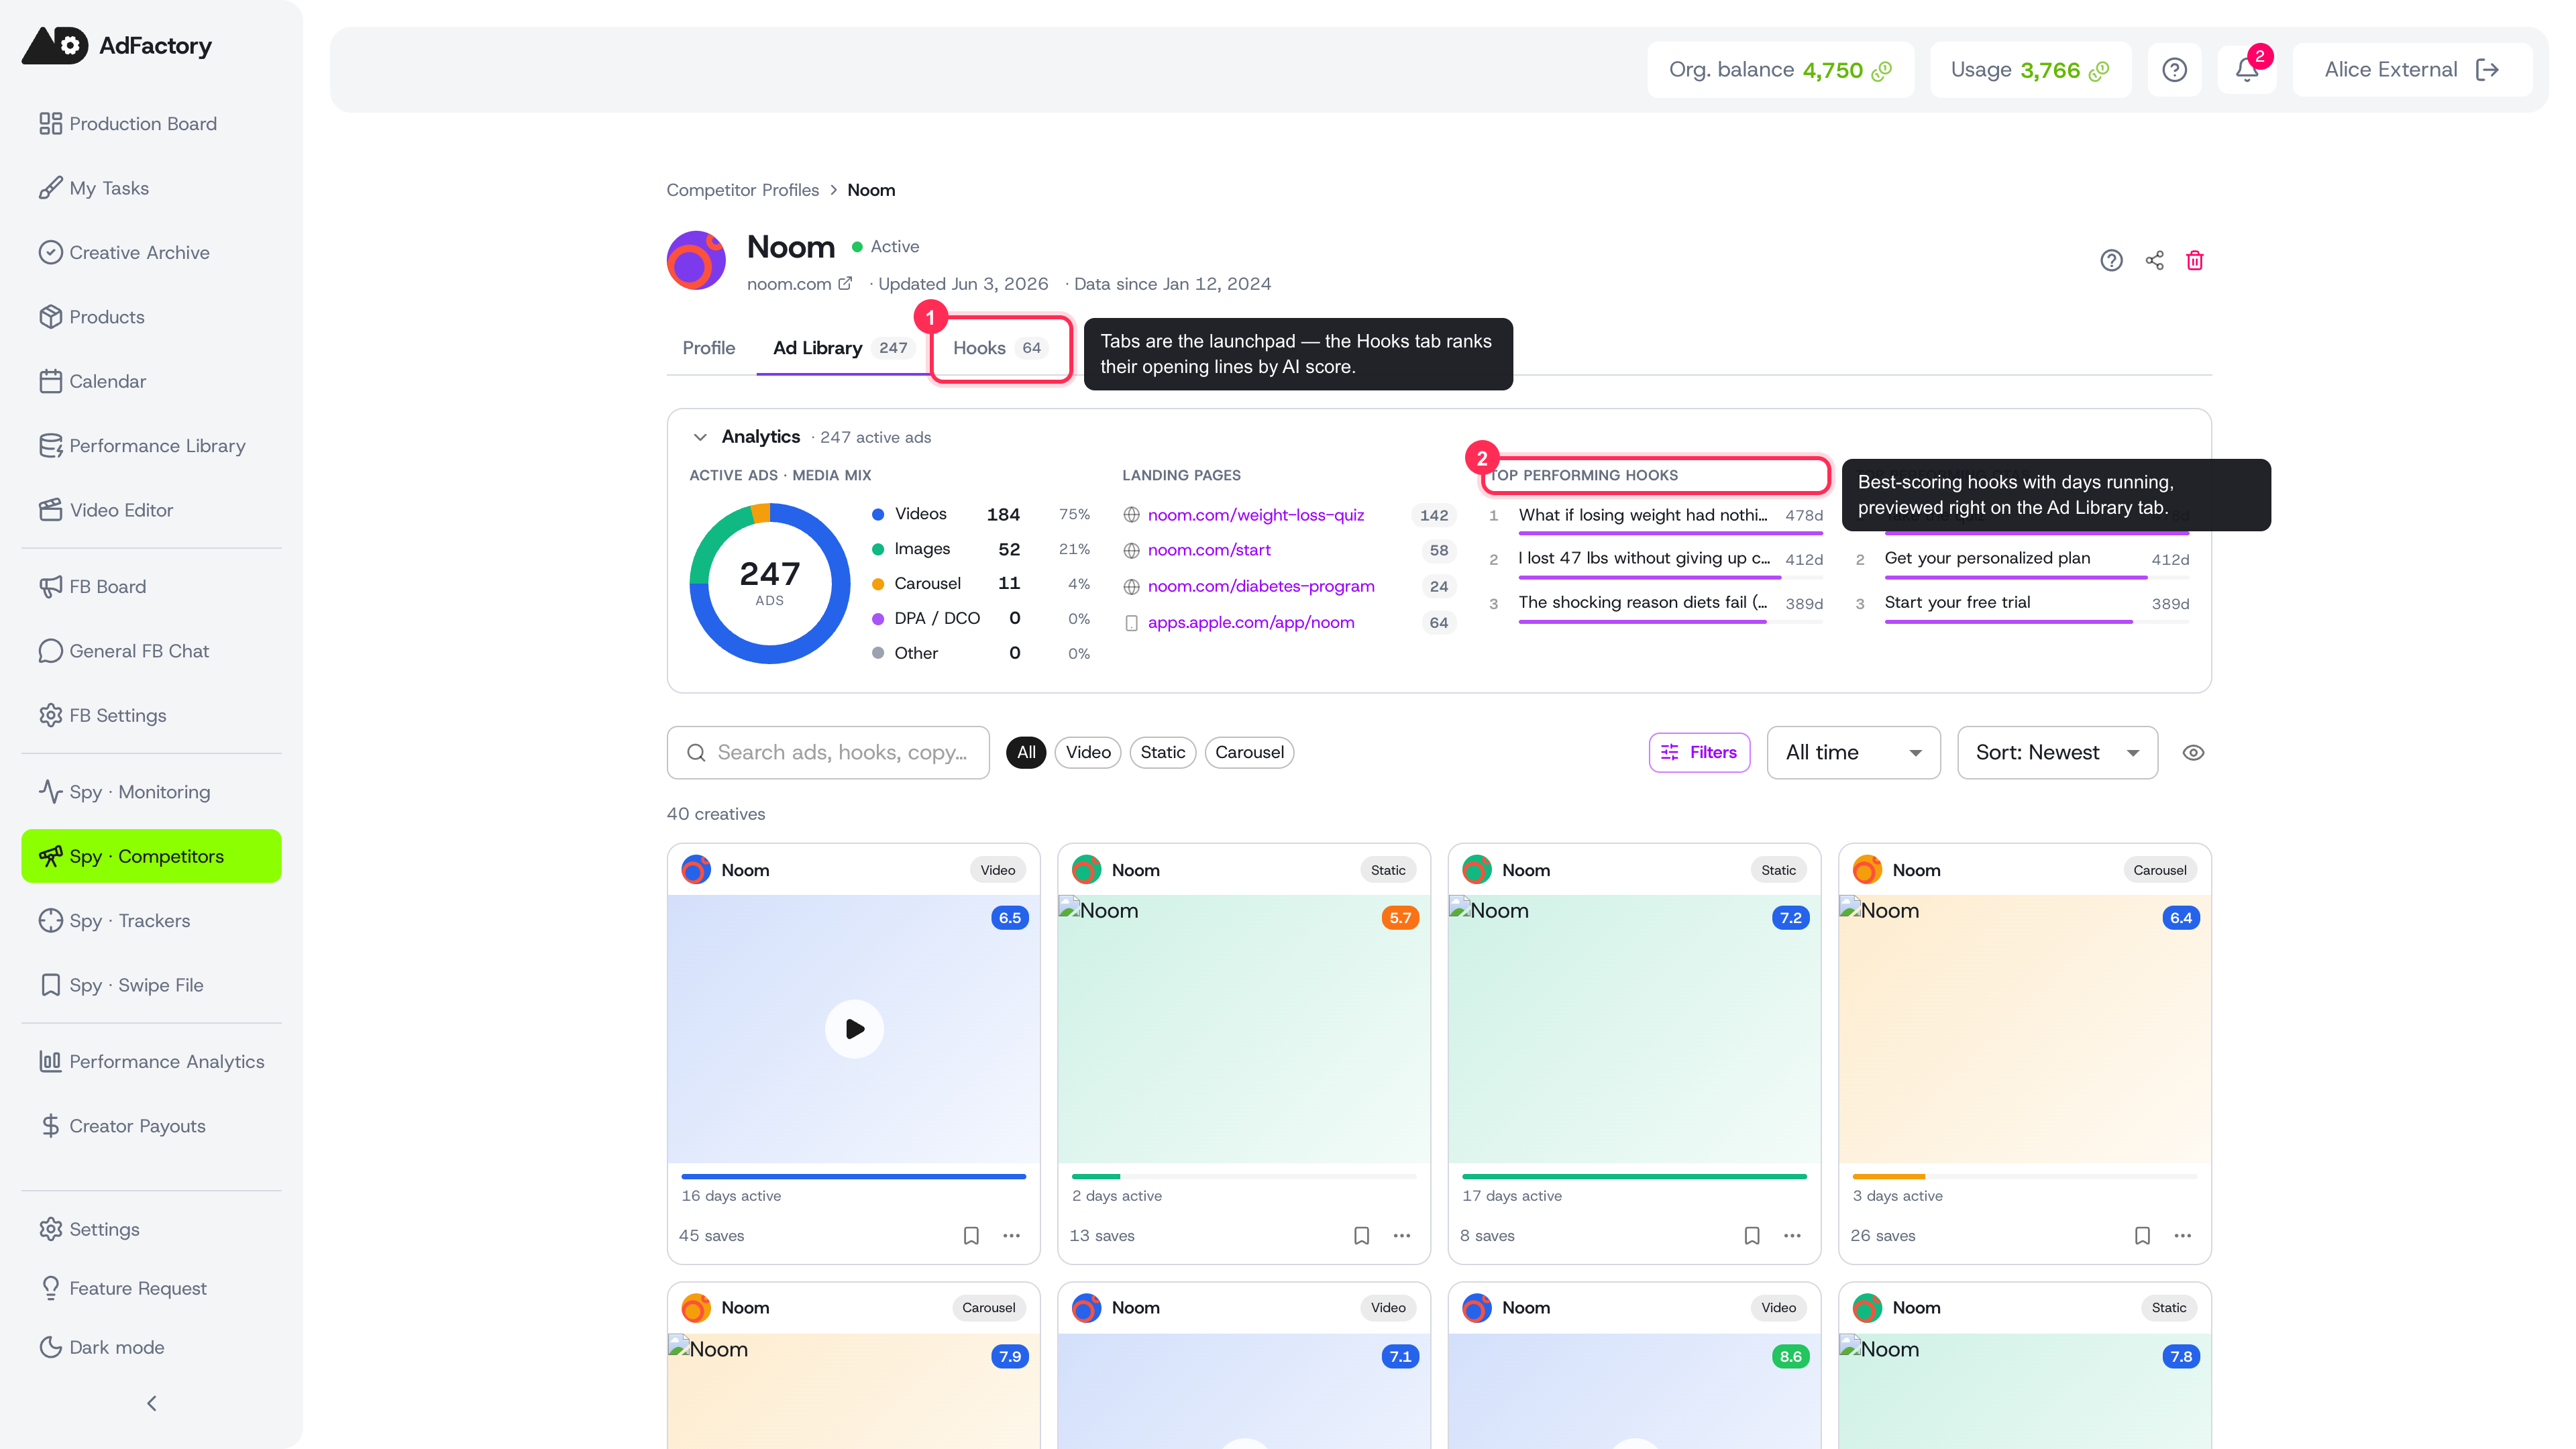Click the search ads, hooks, copy field
Screen dimensions: 2576x1449
pyautogui.click(x=828, y=752)
